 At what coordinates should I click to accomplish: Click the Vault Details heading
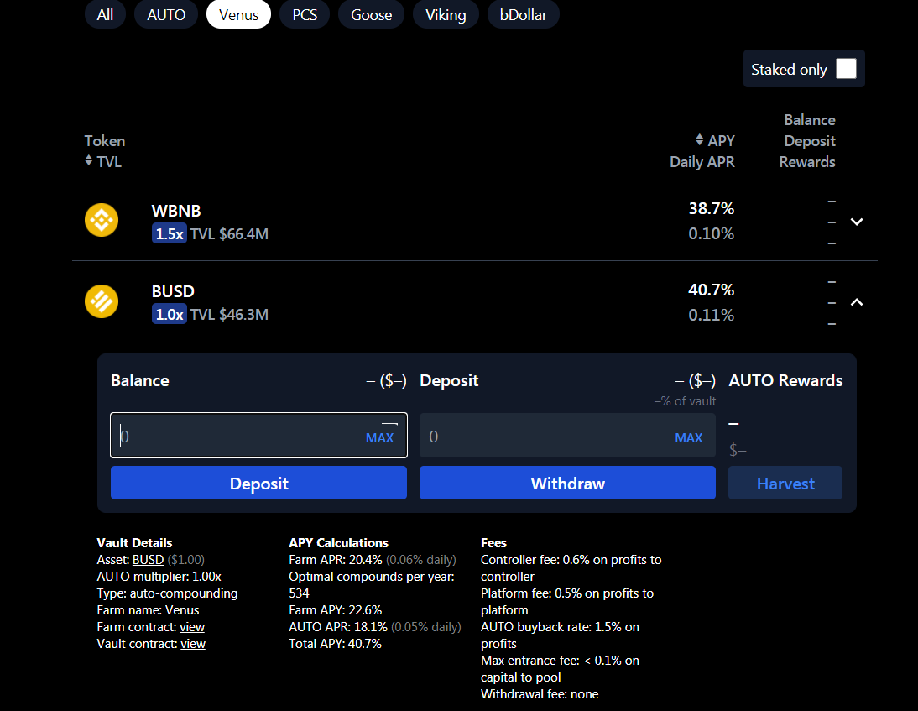(134, 543)
